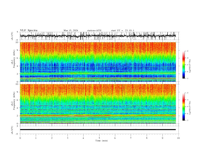Click the "-7" tick on ch.1 colorbar
Viewport: 201px width, 155px height.
pyautogui.click(x=187, y=79)
